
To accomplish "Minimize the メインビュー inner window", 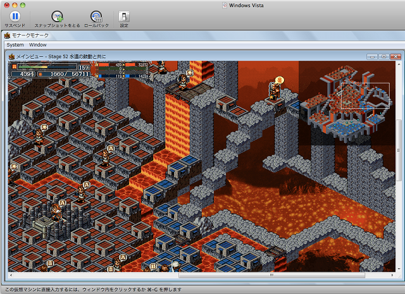I will point(371,56).
